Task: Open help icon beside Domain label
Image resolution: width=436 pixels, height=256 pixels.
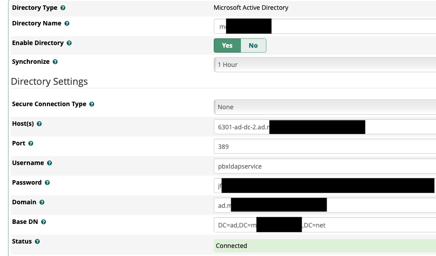Action: tap(42, 202)
